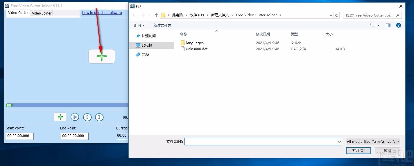
Task: Expand the address bar history dropdown
Action: (x=331, y=15)
